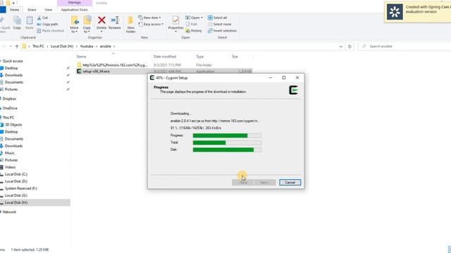Click Paste shortcut in ribbon

[x=50, y=31]
